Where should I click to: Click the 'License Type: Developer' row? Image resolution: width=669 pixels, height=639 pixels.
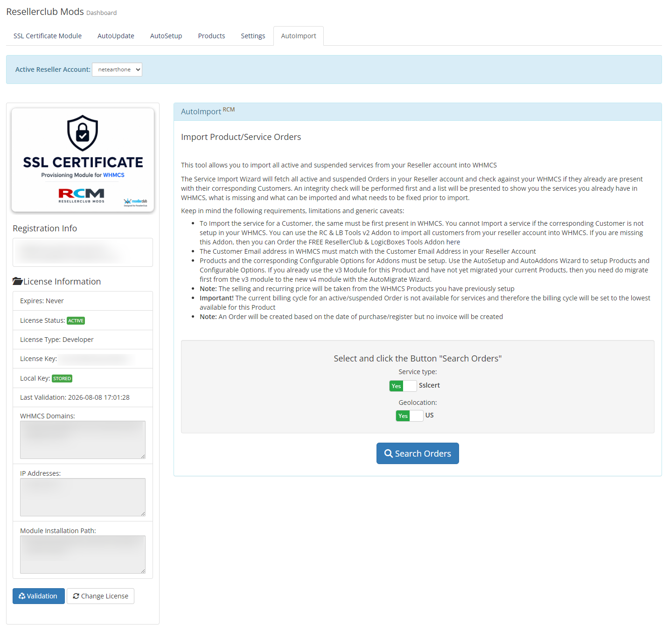click(83, 340)
